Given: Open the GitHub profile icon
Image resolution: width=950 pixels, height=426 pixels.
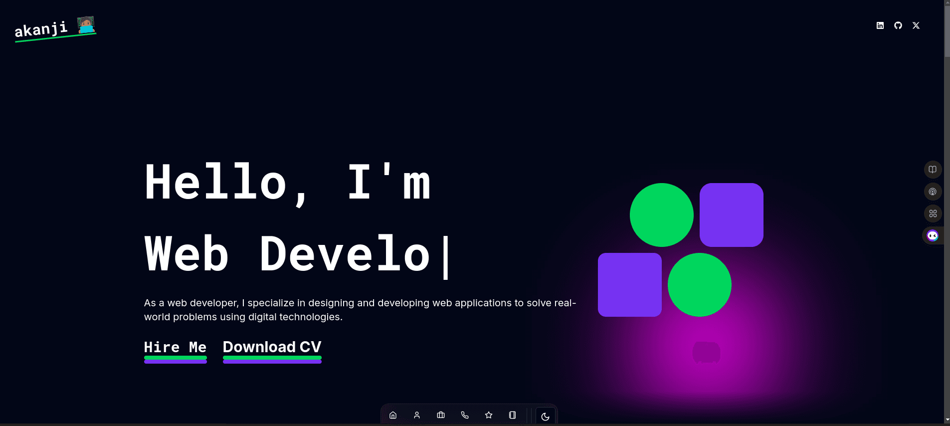Looking at the screenshot, I should click(x=898, y=25).
